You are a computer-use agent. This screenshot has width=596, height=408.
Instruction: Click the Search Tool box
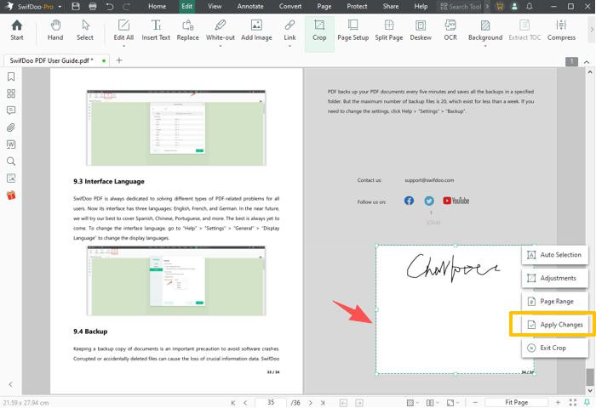coord(461,7)
